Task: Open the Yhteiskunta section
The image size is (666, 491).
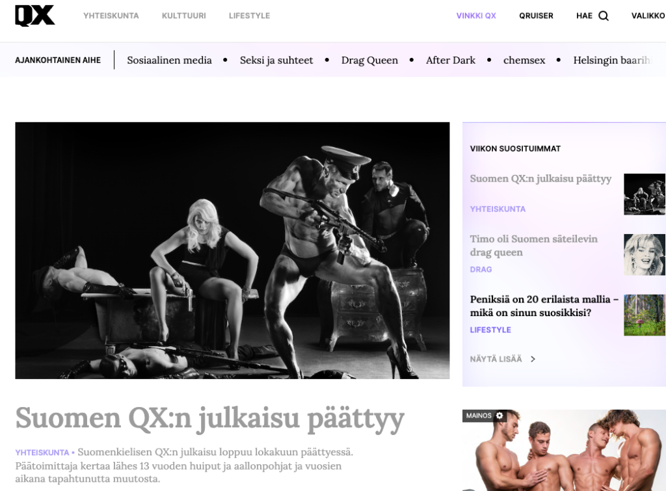Action: 111,16
